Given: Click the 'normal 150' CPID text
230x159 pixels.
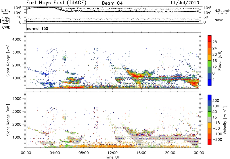Looking at the screenshot, I should point(38,28).
